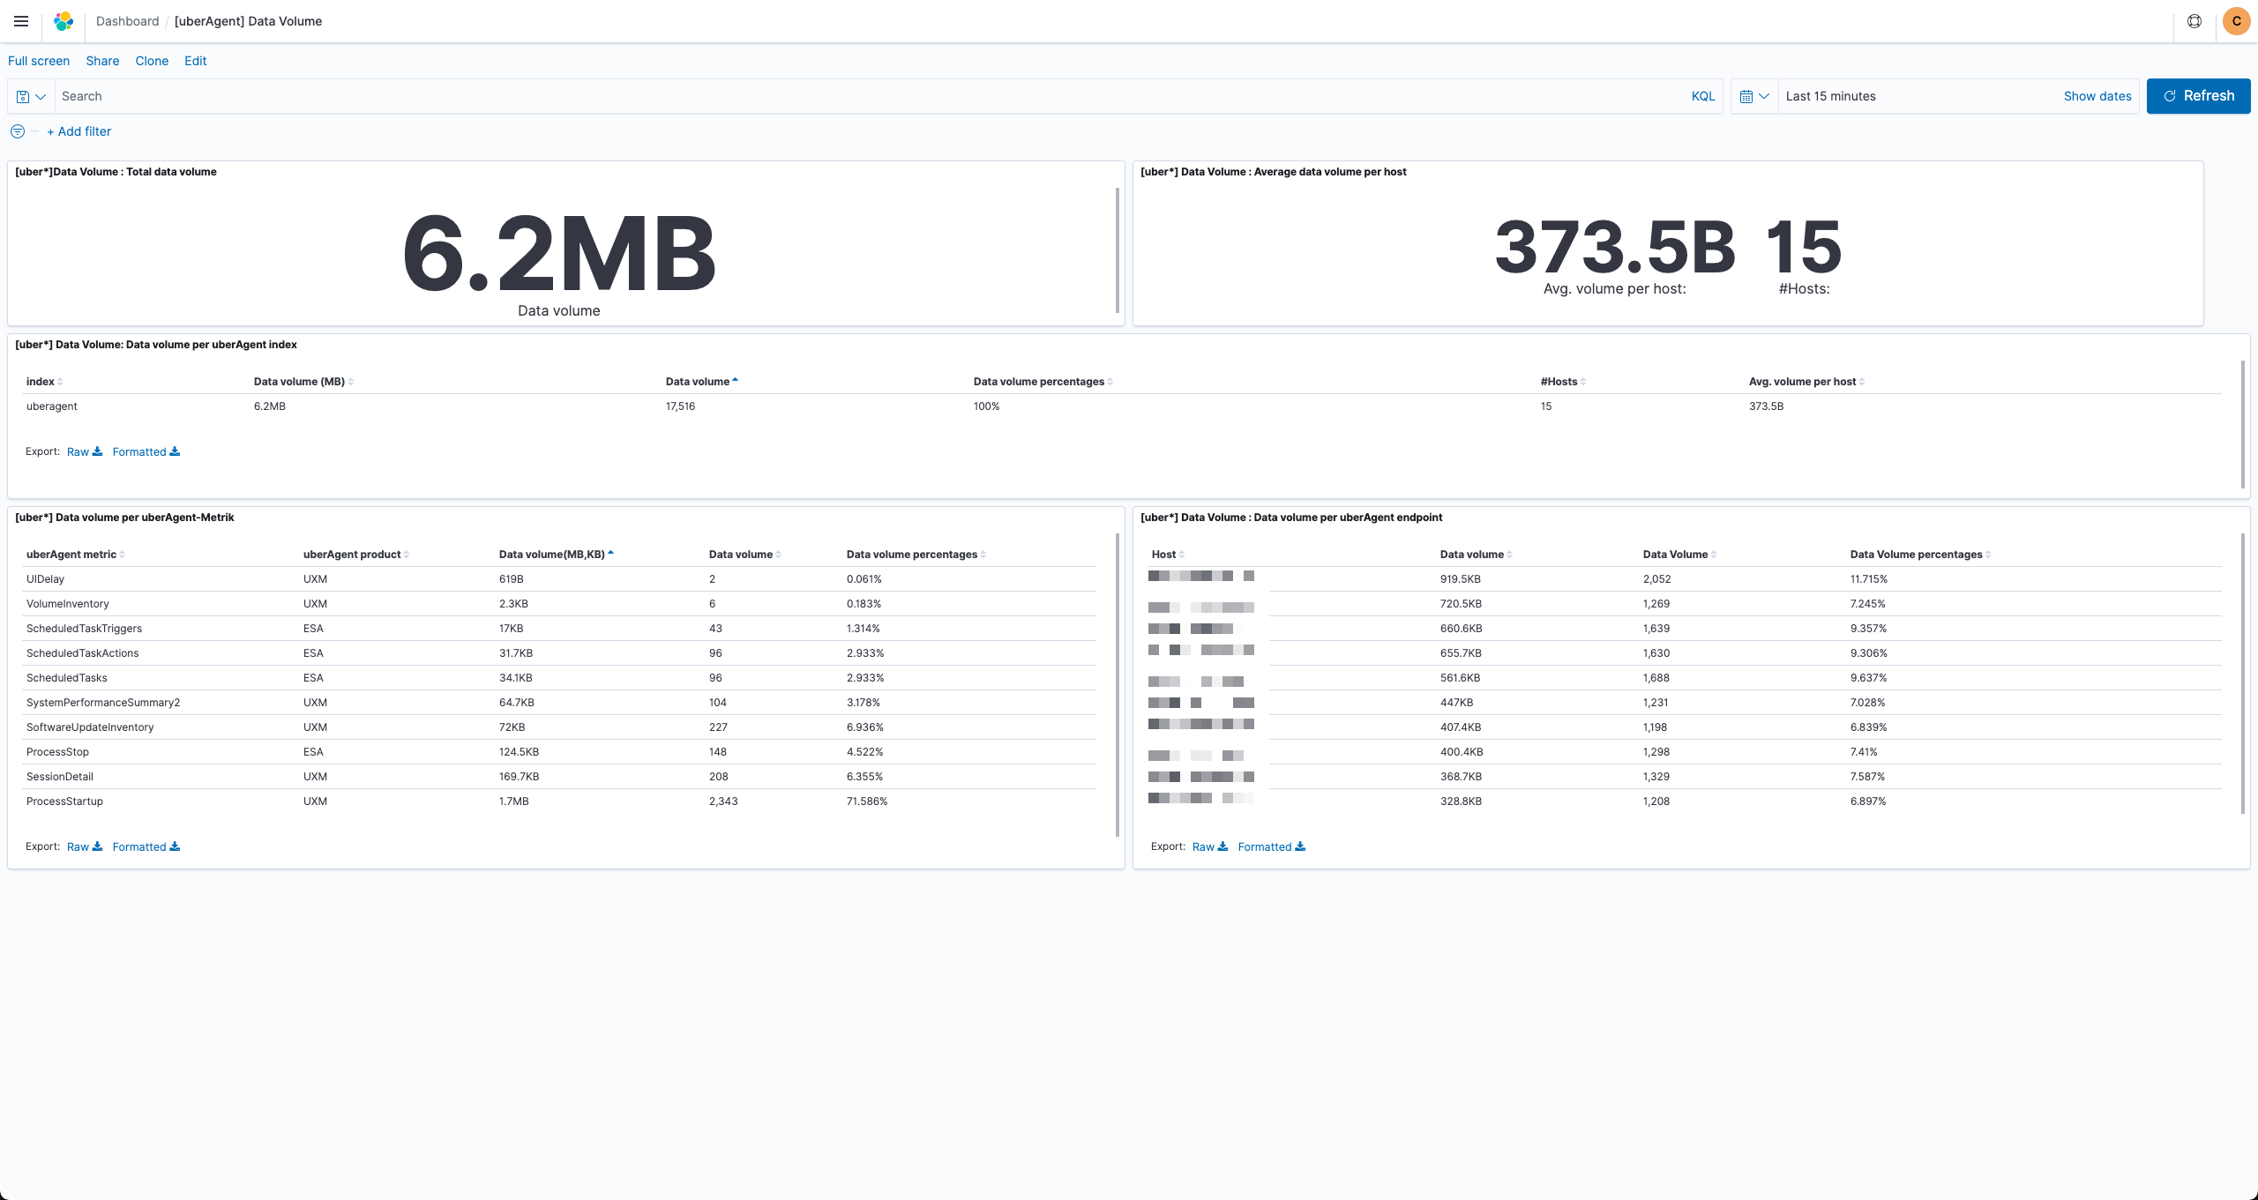Screen dimensions: 2258x1200
Task: Click the Edit menu item
Action: 195,61
